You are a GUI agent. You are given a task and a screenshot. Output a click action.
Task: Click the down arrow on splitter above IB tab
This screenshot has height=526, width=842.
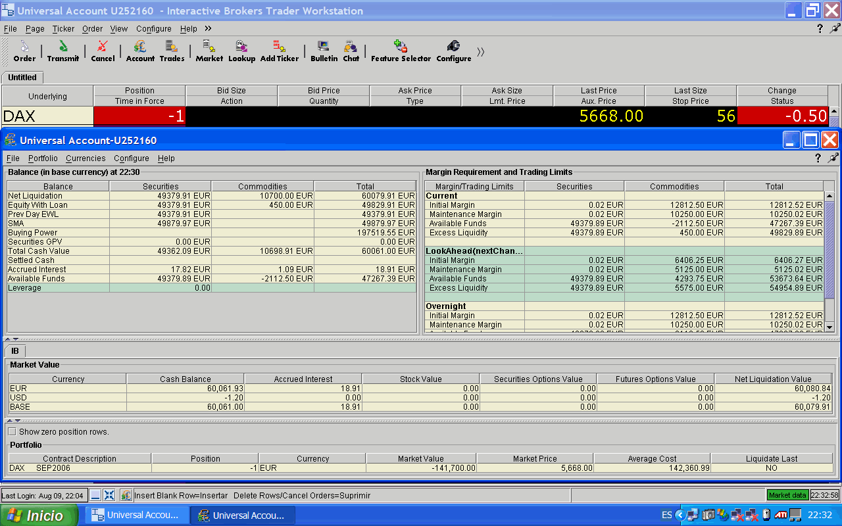click(16, 339)
